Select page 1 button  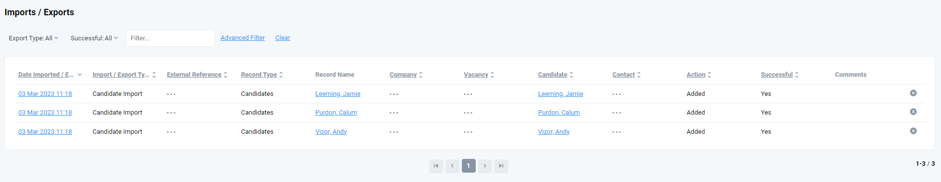click(468, 166)
